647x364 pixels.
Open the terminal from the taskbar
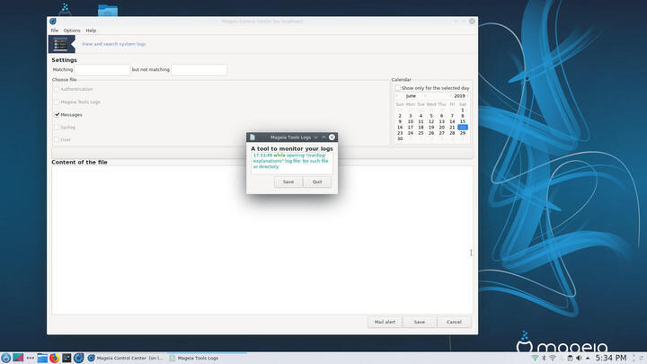[x=66, y=358]
